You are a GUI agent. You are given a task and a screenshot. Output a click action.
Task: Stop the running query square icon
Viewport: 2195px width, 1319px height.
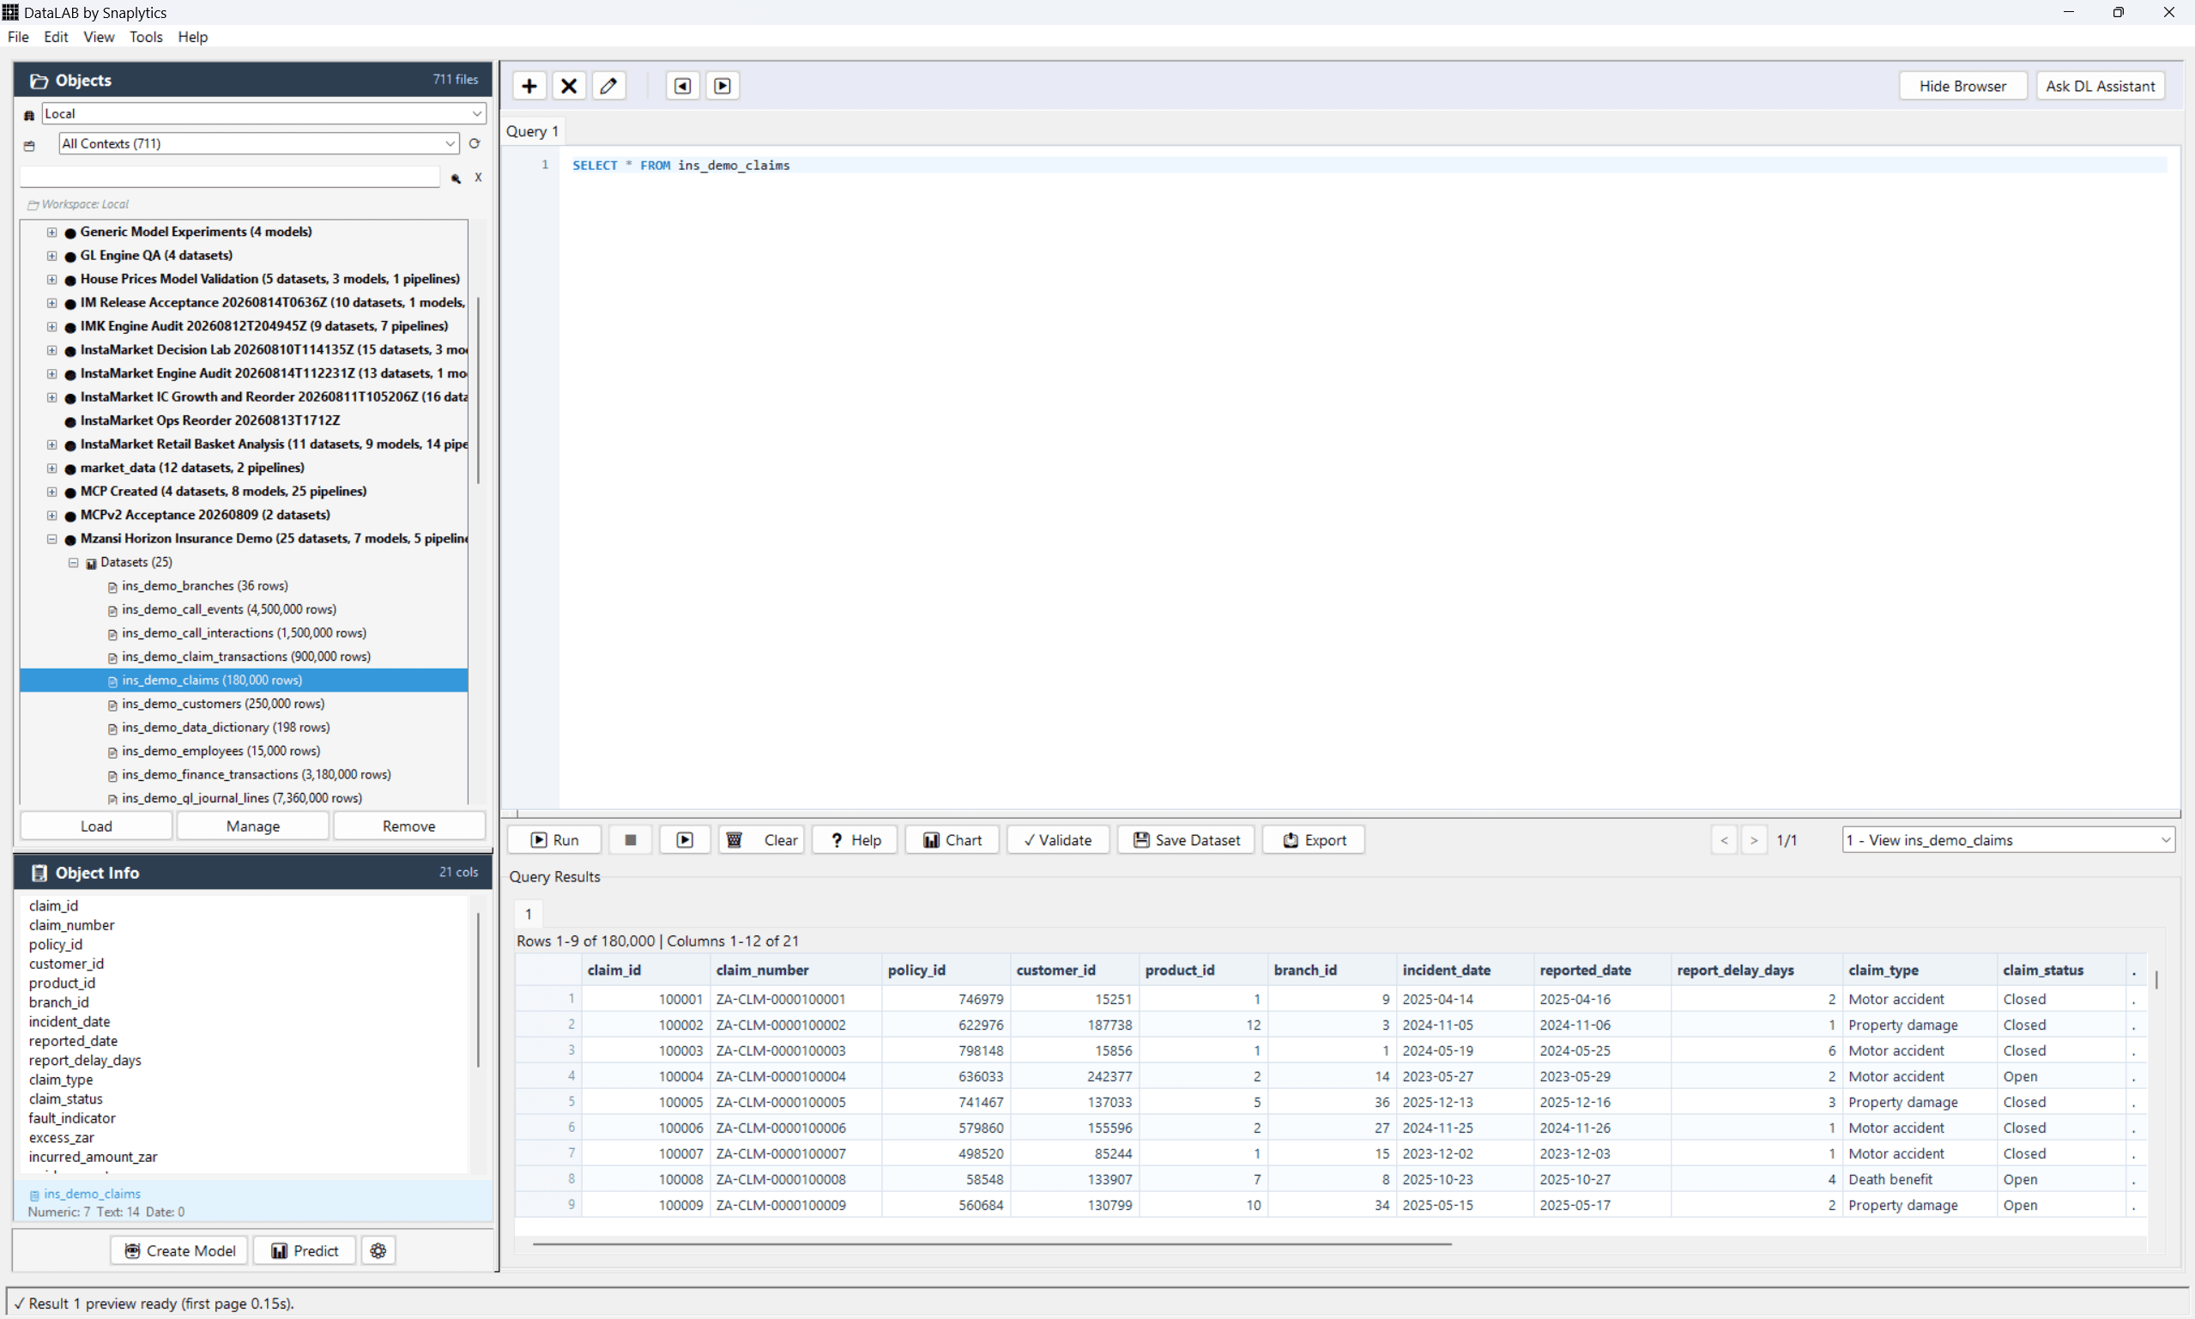(630, 840)
